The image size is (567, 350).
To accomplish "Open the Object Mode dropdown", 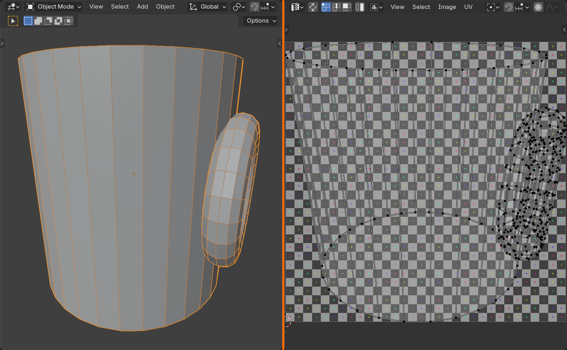I will click(53, 6).
